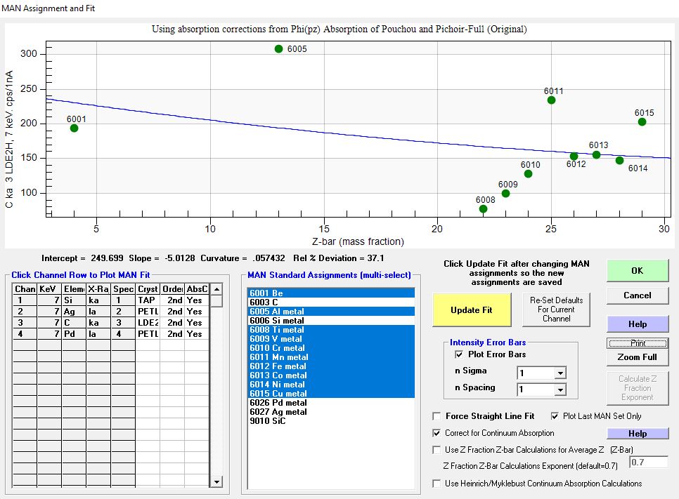Uncheck Plot Last MAN Set Only
The width and height of the screenshot is (679, 499).
[556, 416]
